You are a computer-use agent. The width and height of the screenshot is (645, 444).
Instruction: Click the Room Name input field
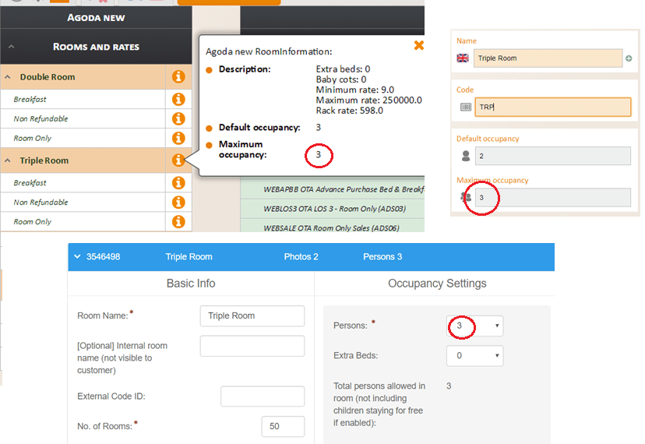(x=252, y=315)
